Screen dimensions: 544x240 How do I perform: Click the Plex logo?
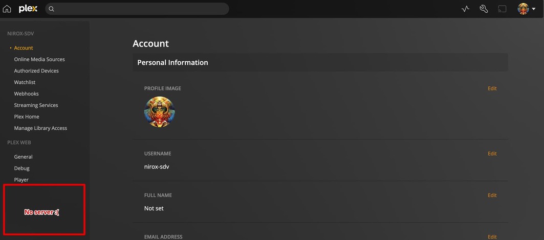pyautogui.click(x=28, y=9)
